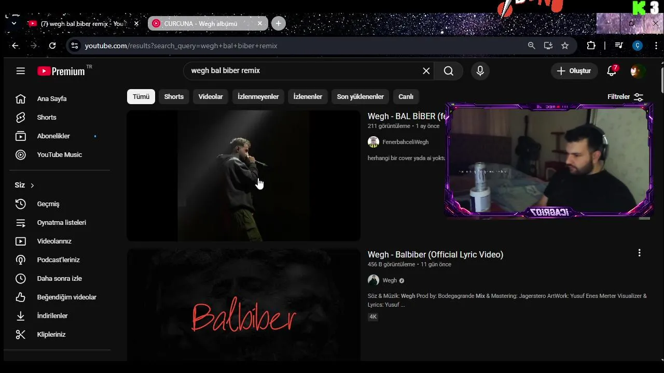
Task: Open FenerbahceliWegh channel link
Action: (x=406, y=142)
